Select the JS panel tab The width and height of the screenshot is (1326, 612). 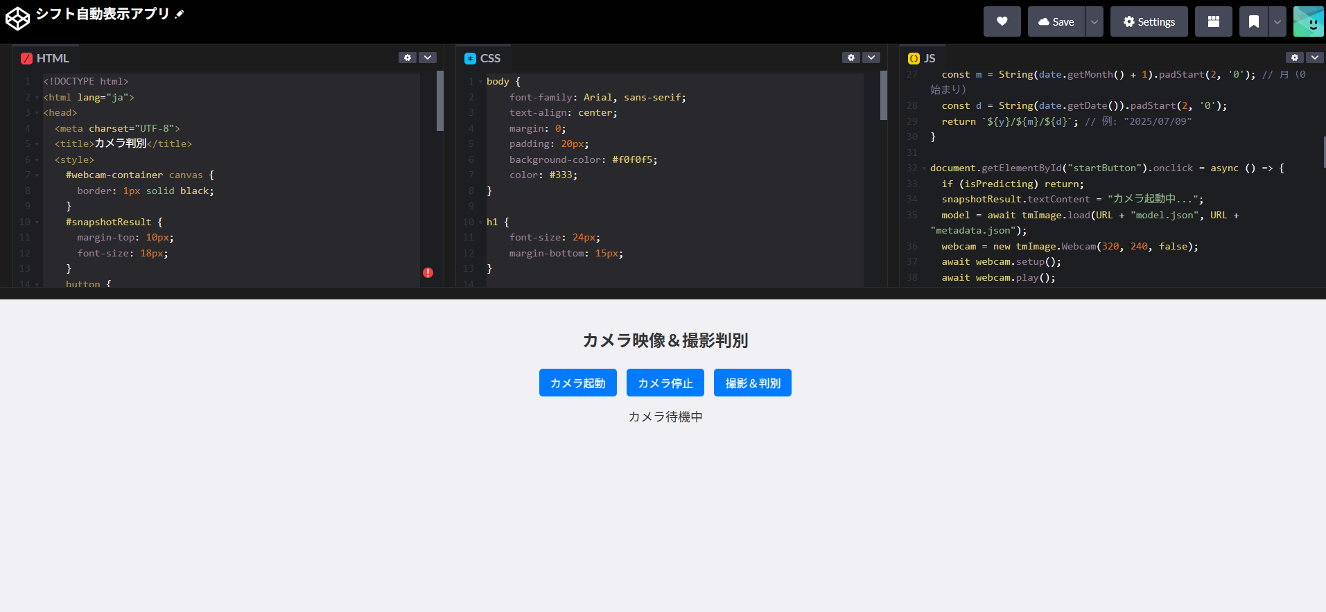point(922,58)
